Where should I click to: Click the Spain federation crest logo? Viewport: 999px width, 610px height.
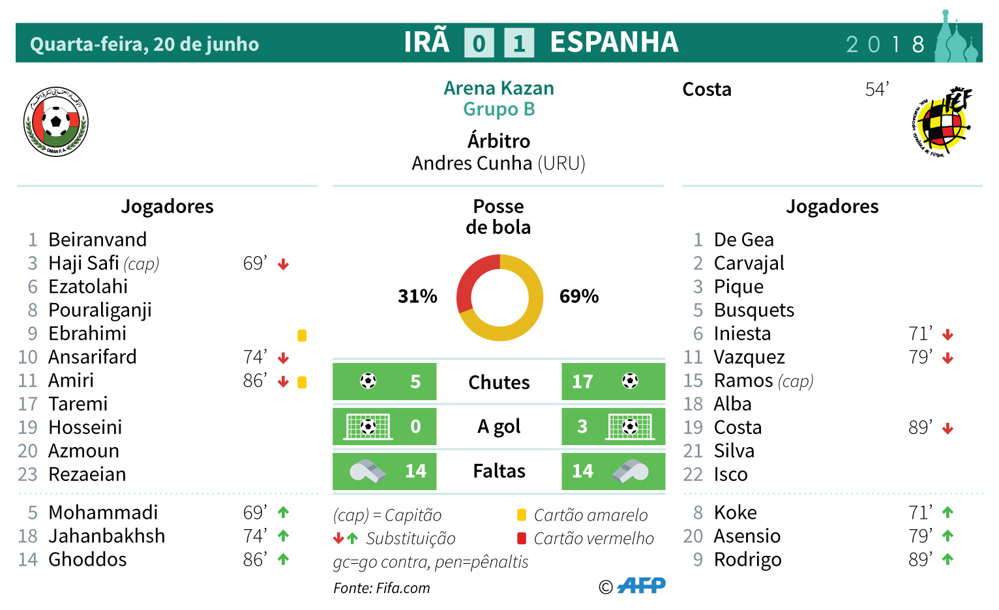pyautogui.click(x=942, y=122)
